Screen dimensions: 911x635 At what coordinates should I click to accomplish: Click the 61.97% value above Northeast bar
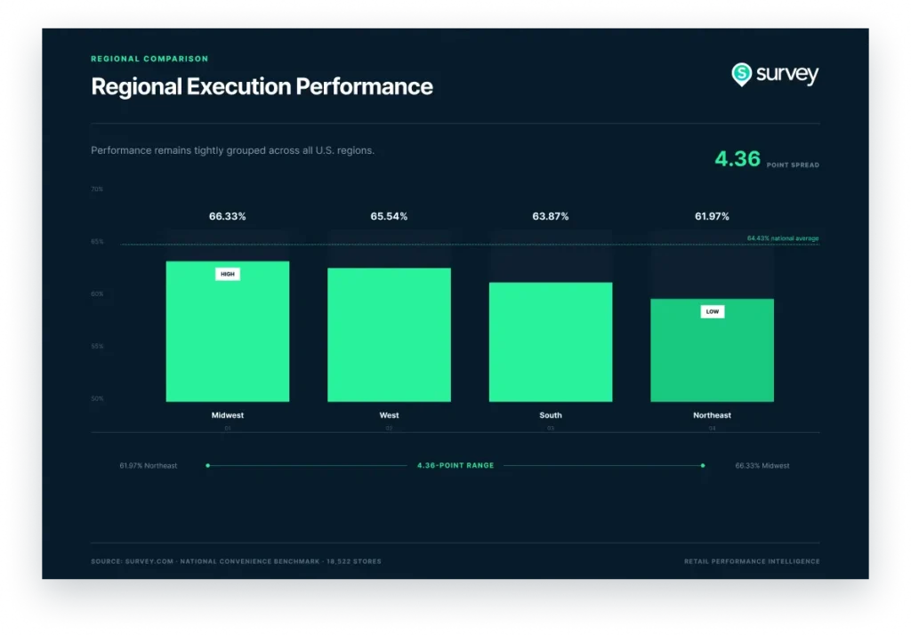click(713, 216)
